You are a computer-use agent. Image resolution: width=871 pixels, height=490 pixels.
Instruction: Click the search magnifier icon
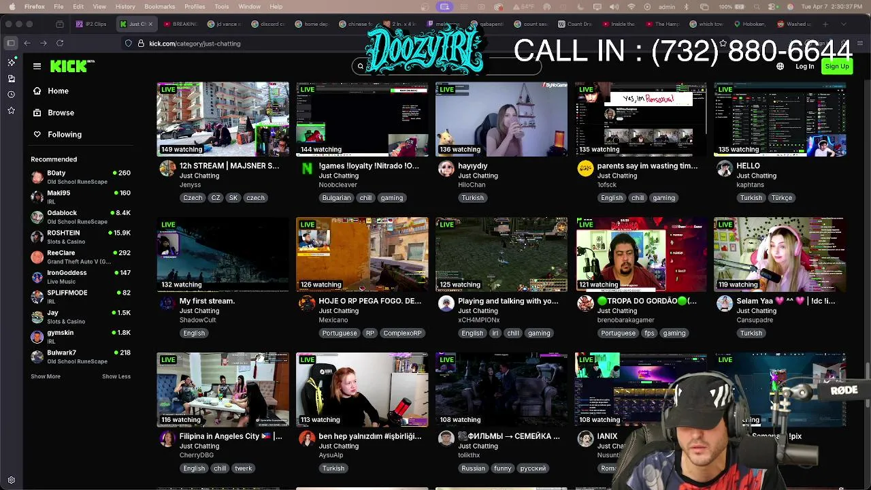pos(361,66)
